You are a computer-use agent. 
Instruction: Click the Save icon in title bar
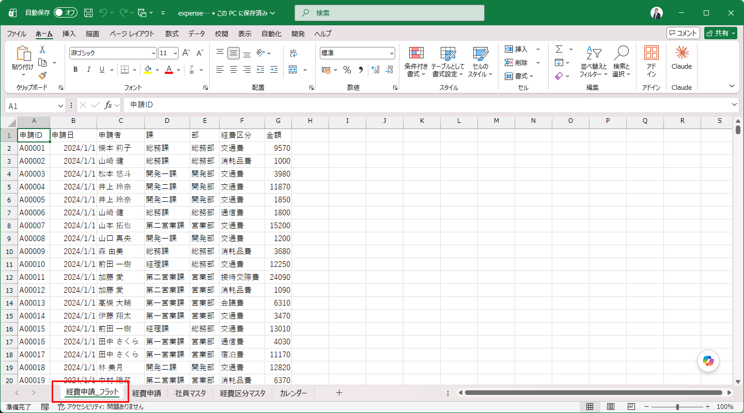tap(88, 12)
